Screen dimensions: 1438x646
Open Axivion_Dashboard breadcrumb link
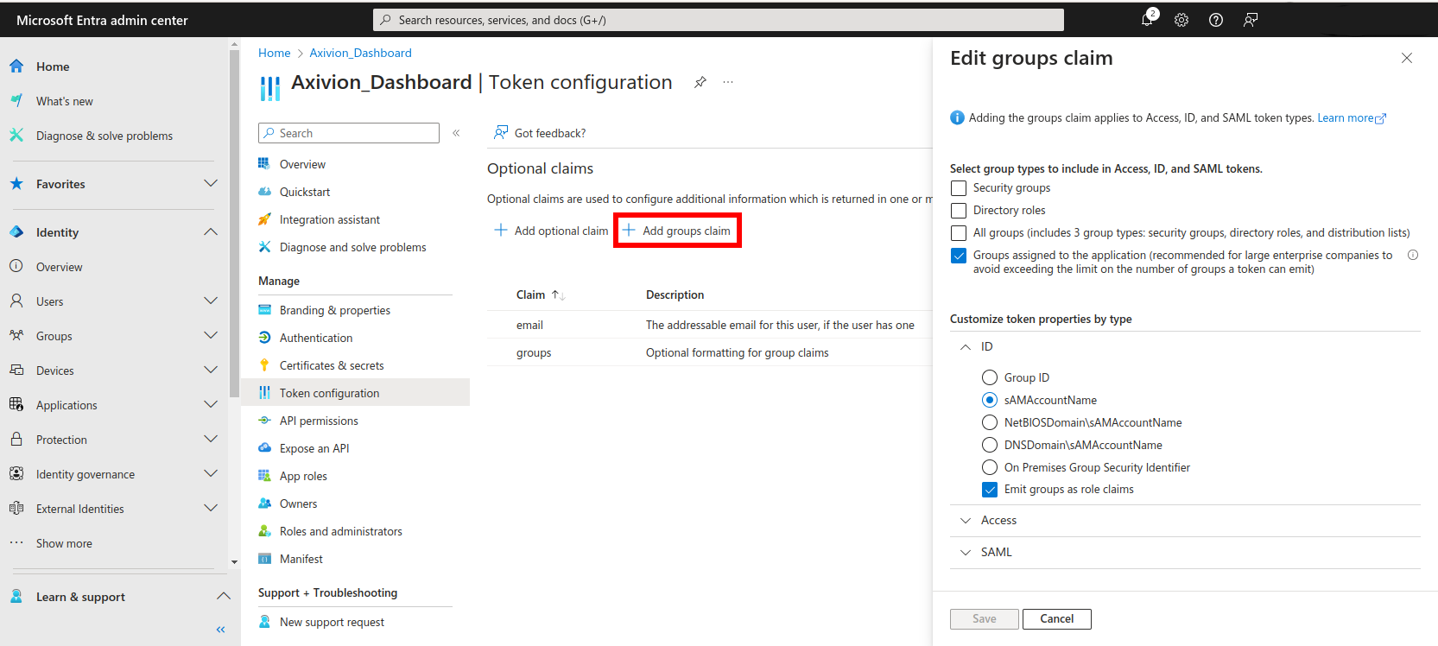click(361, 53)
